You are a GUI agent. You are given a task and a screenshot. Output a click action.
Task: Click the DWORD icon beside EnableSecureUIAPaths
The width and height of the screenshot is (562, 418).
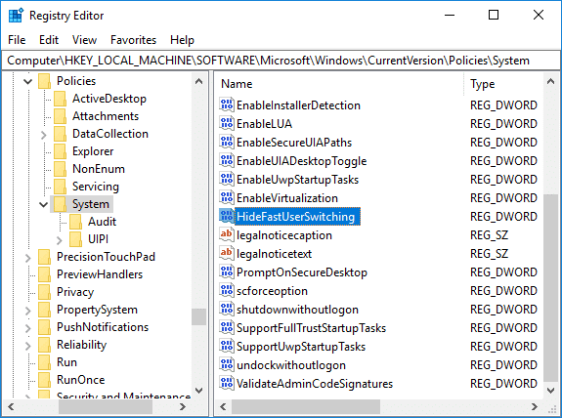pos(226,143)
